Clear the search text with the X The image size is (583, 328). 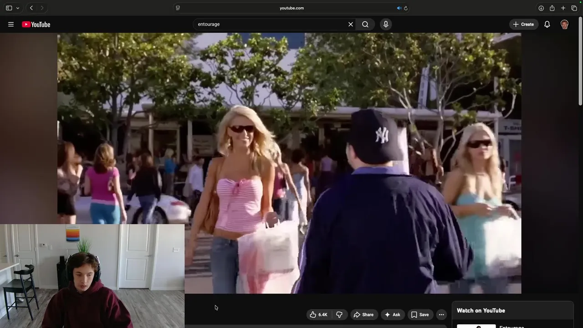pos(351,24)
